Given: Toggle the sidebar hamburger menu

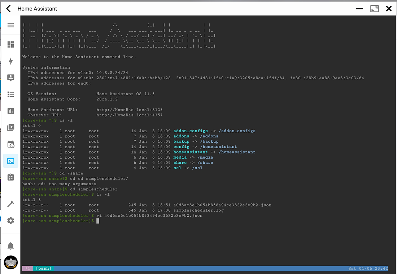Looking at the screenshot, I should pyautogui.click(x=10, y=25).
